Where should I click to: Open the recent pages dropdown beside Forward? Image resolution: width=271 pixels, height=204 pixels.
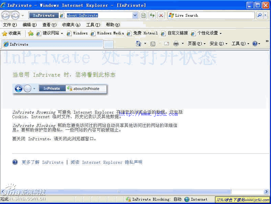[x=23, y=16]
